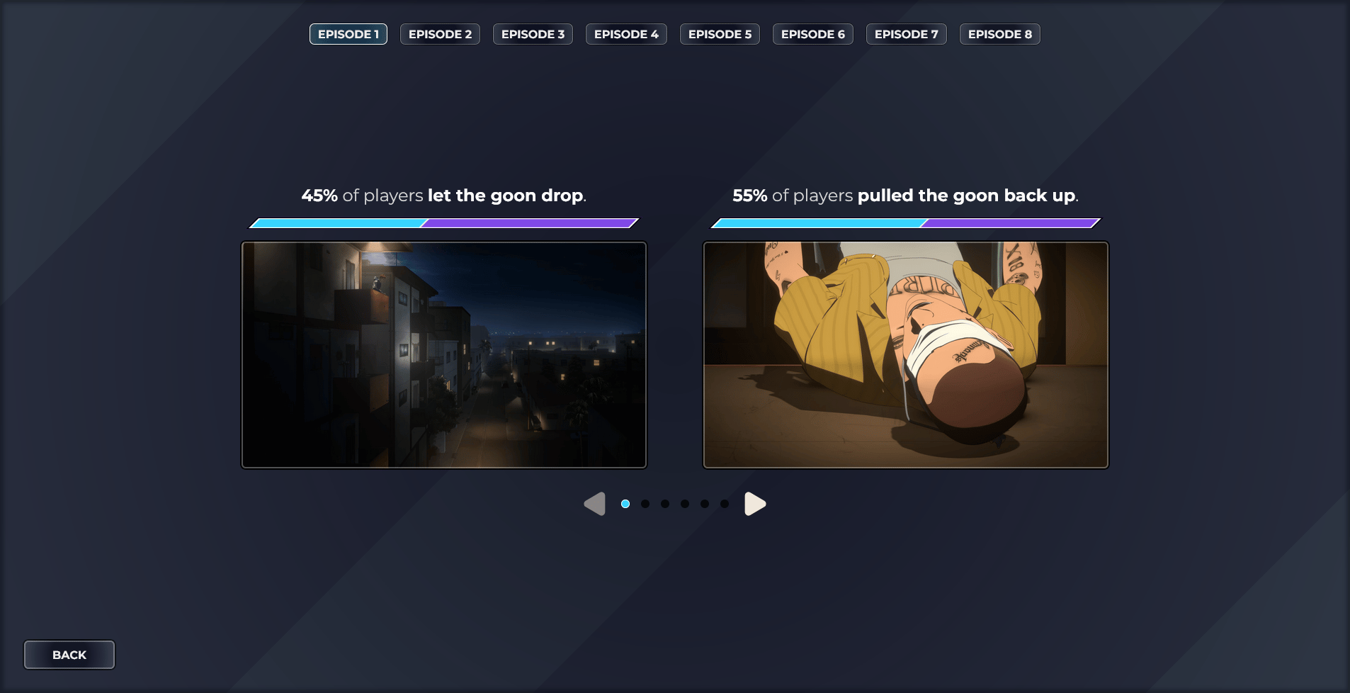Open the Episode 2 tab
The image size is (1350, 693).
[440, 34]
